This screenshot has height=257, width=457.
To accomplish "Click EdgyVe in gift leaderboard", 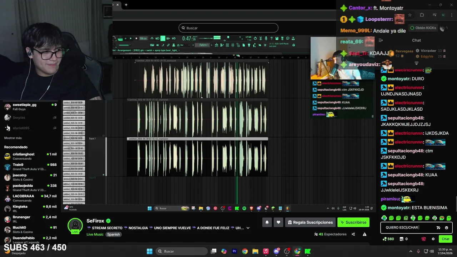I will click(426, 56).
